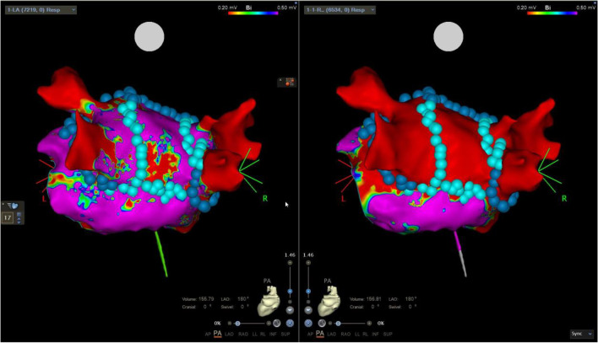The height and width of the screenshot is (343, 598).
Task: Click the right panel 0.20 mV lower threshold
Action: click(x=526, y=8)
